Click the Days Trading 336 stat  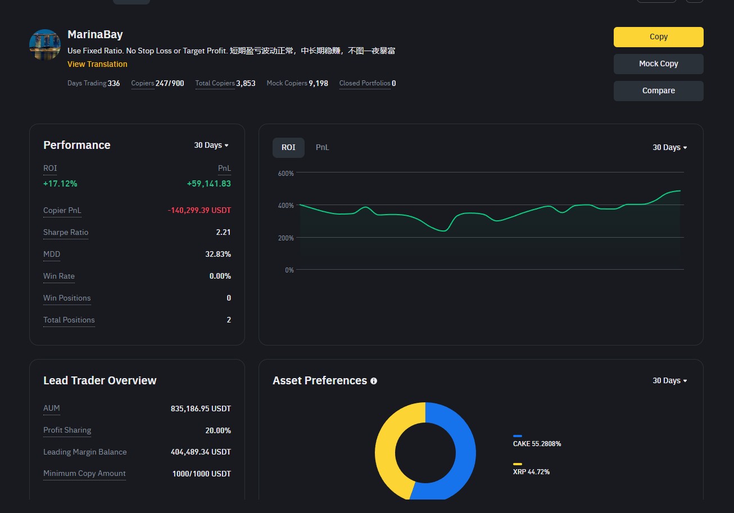[93, 83]
